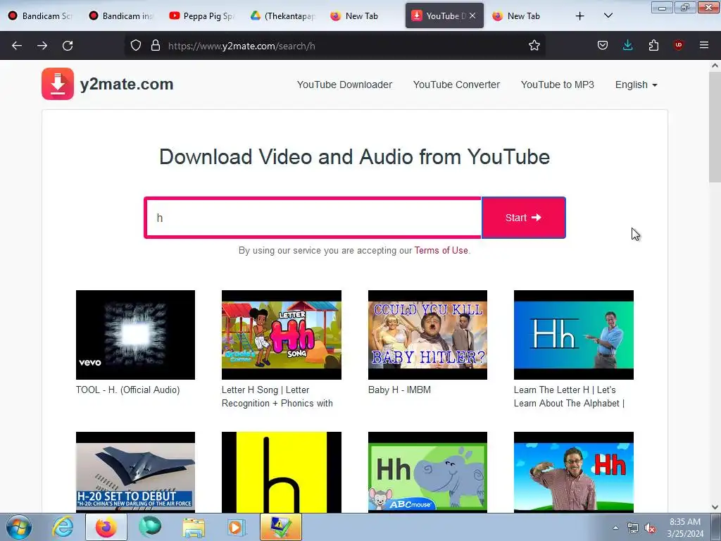The width and height of the screenshot is (721, 541).
Task: Open the Firefox downloads panel
Action: click(x=627, y=46)
